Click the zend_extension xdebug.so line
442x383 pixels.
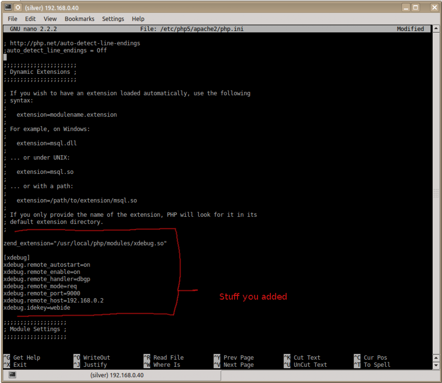point(85,243)
